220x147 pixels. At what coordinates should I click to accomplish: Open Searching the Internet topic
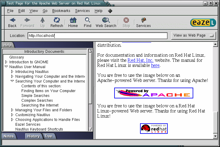click(x=40, y=105)
